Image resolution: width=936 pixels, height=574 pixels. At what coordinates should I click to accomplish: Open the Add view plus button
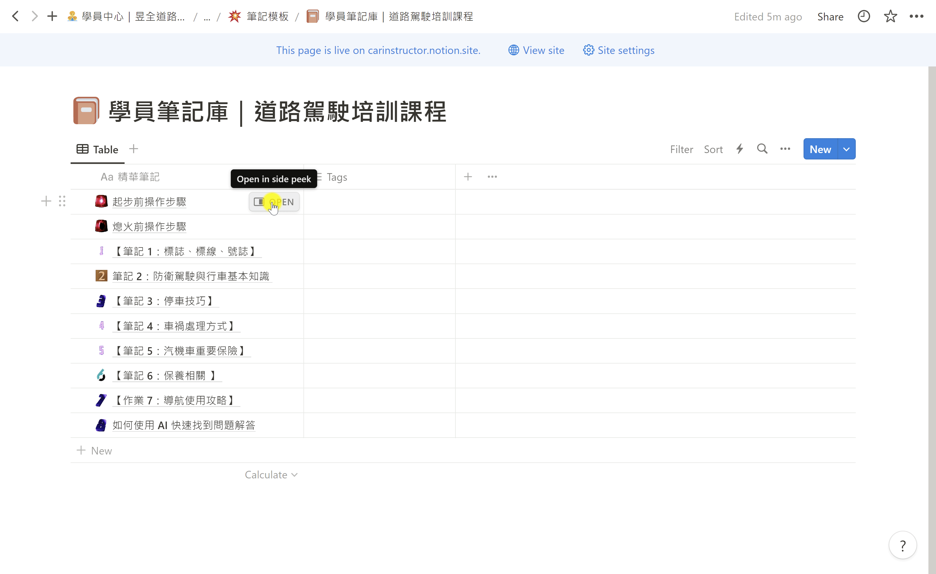tap(134, 148)
